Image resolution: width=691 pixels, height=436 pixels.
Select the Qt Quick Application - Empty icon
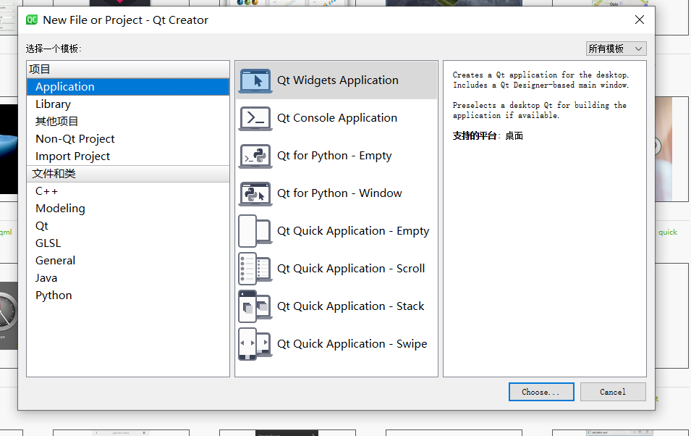[255, 231]
